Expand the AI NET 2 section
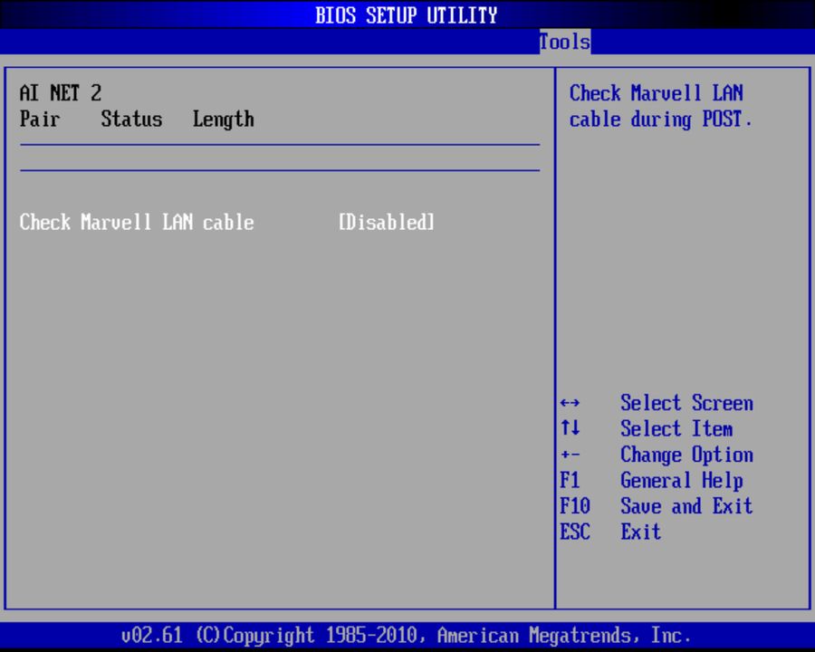The image size is (815, 652). coord(60,92)
